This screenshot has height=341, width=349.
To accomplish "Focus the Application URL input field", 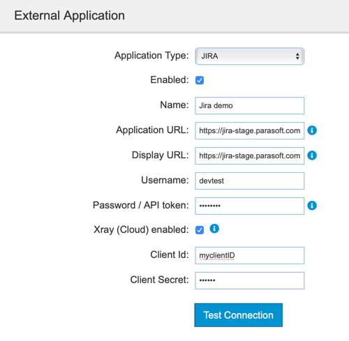I will pos(250,130).
